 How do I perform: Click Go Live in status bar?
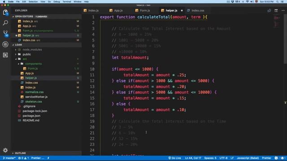point(174,158)
